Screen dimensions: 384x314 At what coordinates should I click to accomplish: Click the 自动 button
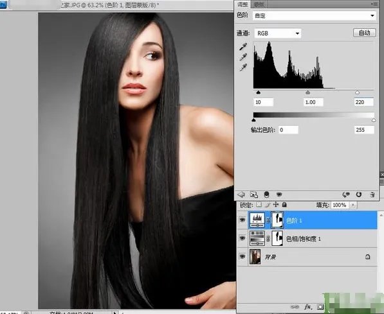(x=365, y=33)
